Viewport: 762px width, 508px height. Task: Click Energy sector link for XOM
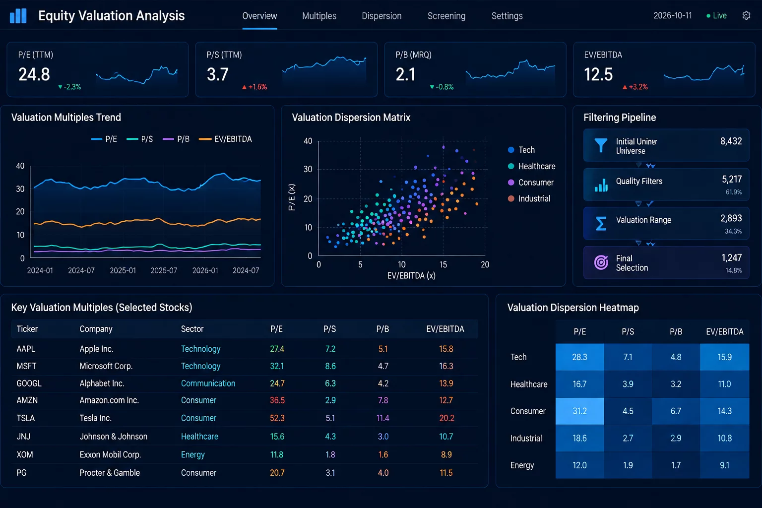click(x=193, y=454)
